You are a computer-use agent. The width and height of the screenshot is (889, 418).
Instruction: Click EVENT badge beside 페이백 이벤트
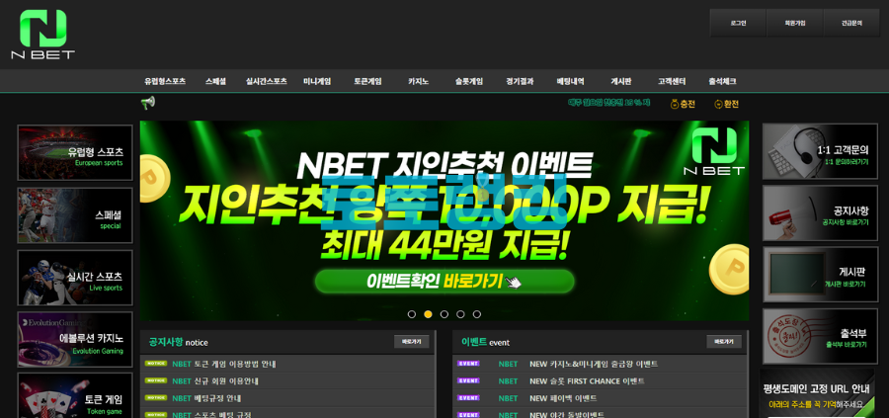468,397
